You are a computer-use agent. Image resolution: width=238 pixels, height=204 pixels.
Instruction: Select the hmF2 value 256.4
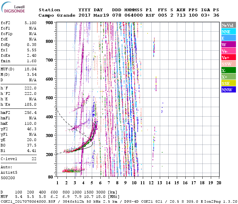pos(31,113)
